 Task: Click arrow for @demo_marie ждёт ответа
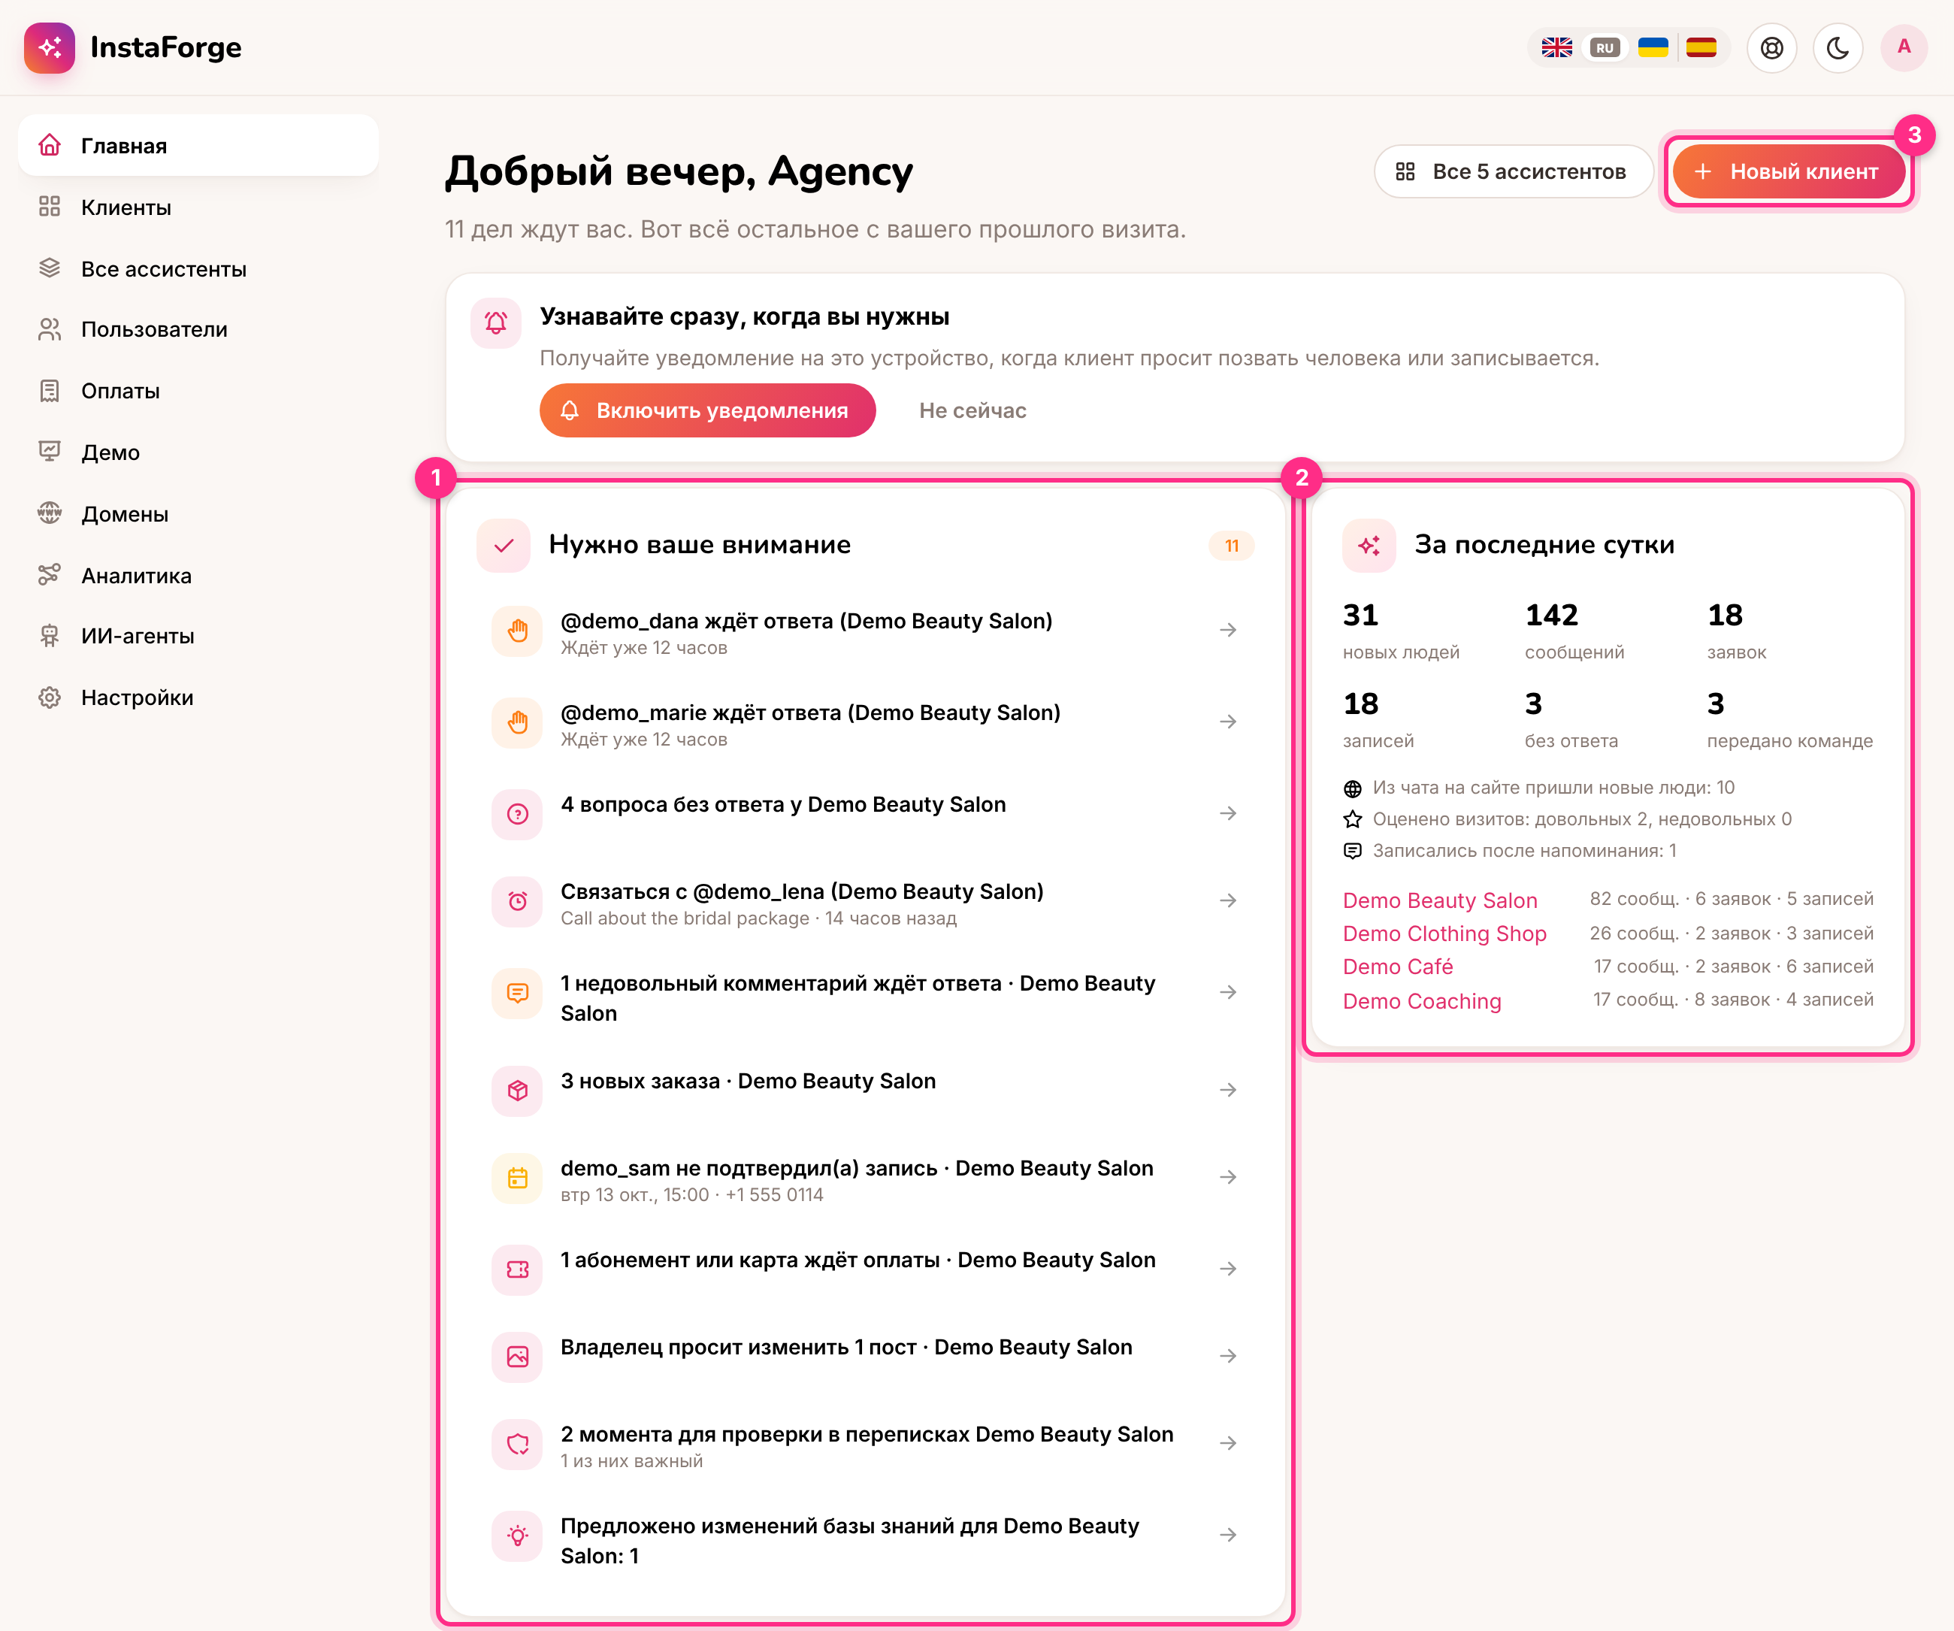[x=1228, y=722]
